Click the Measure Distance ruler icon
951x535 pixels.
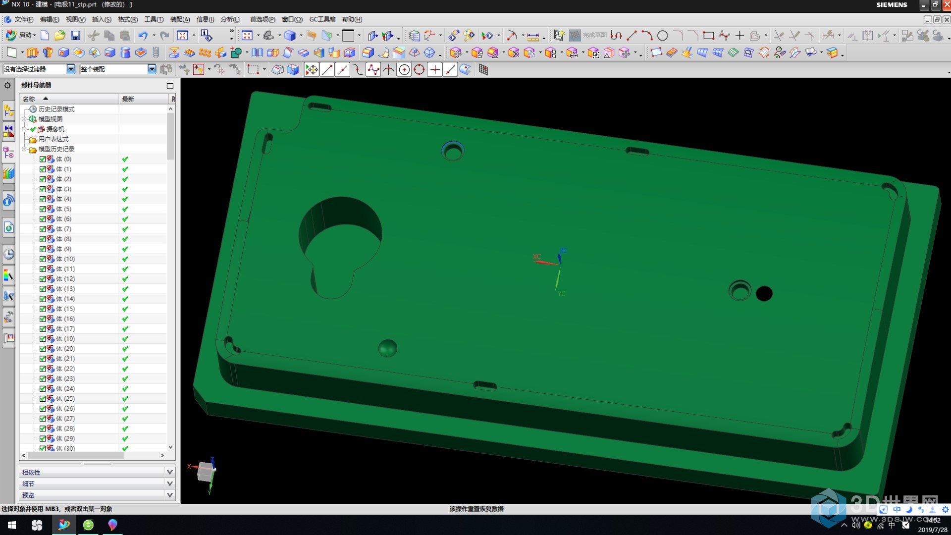tap(533, 36)
